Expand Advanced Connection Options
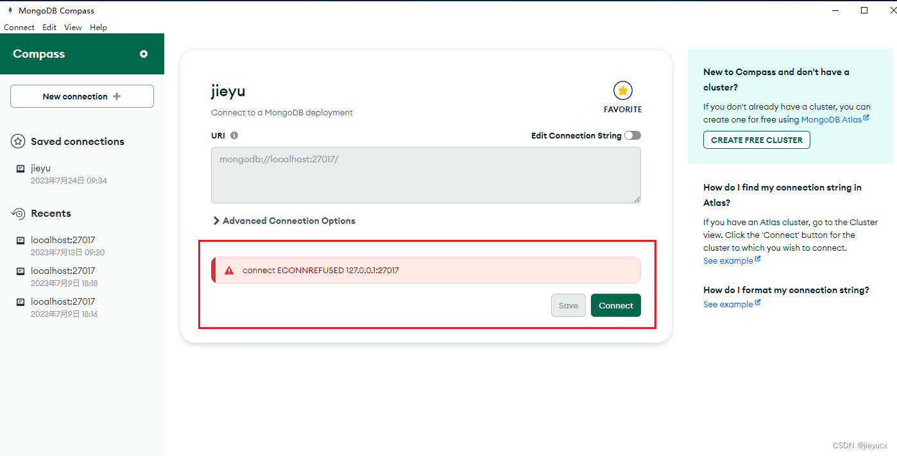 (284, 221)
